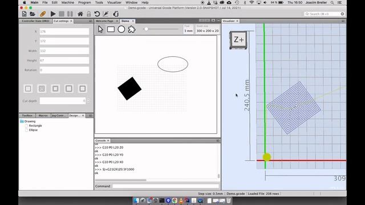Image resolution: width=365 pixels, height=205 pixels.
Task: Click the new document toolbar icon
Action: pos(24,14)
